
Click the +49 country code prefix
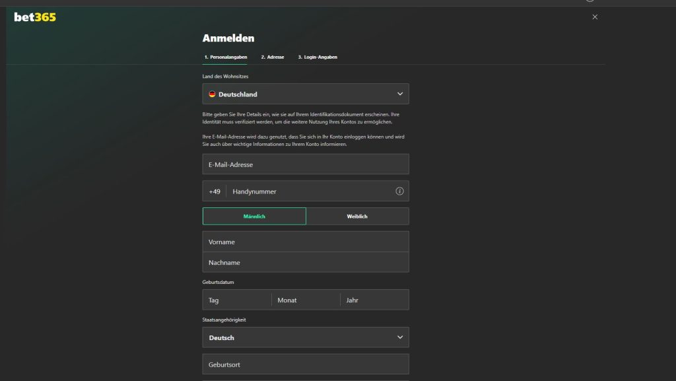[x=215, y=191]
